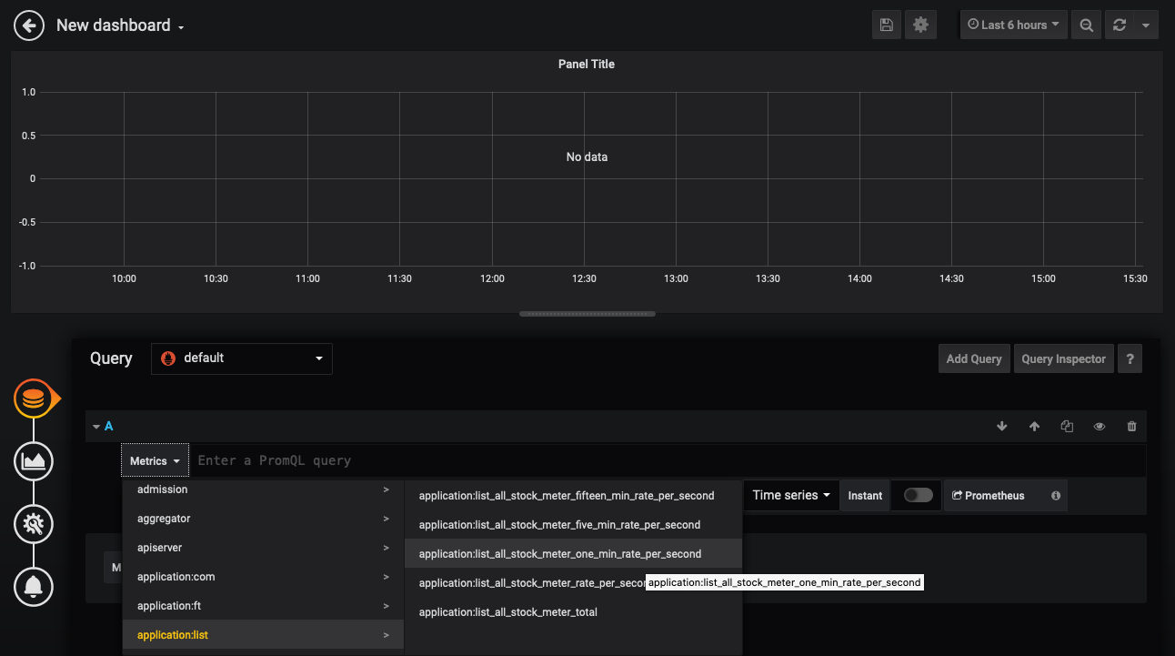
Task: Select the application:list menu entry
Action: click(x=264, y=635)
